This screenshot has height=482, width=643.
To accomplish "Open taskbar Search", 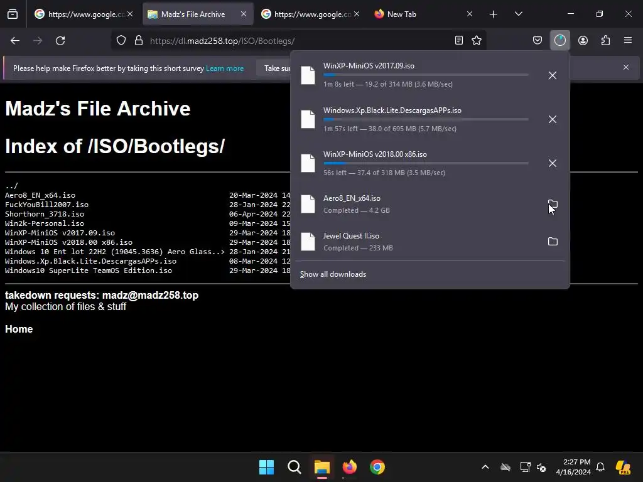I will coord(294,467).
